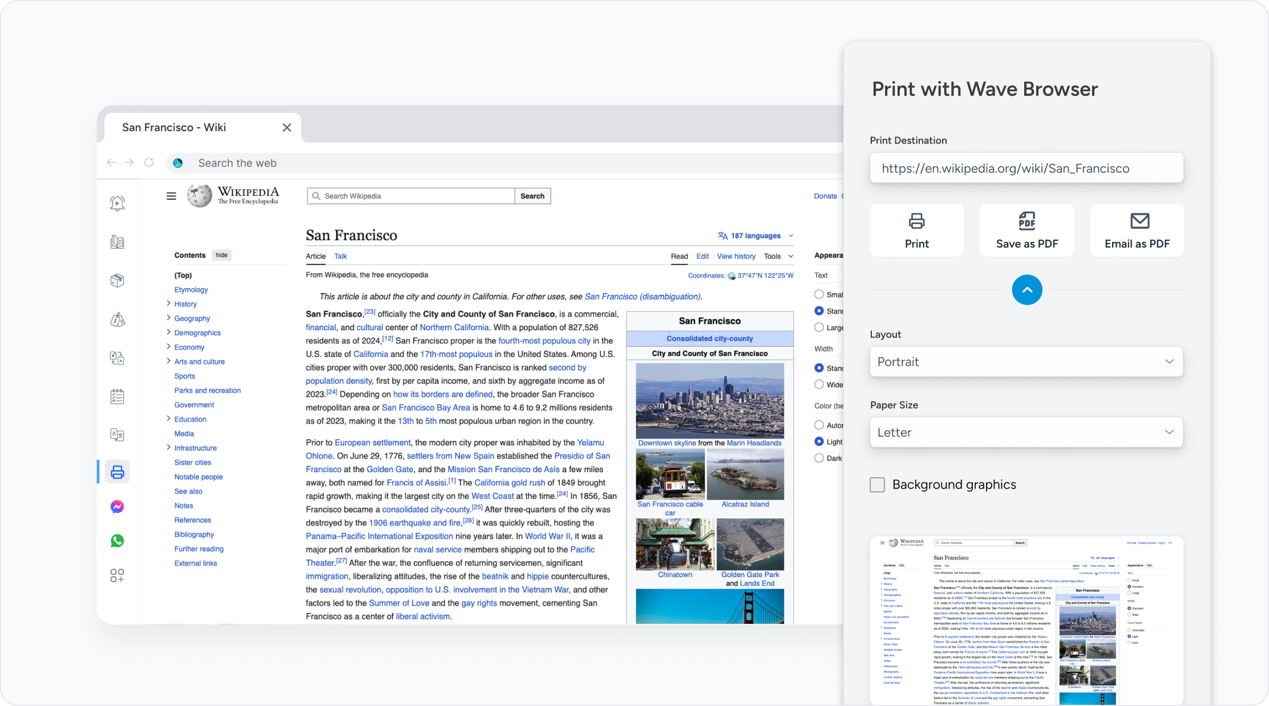Open the package tracker sidebar icon
Image resolution: width=1269 pixels, height=706 pixels.
point(117,281)
